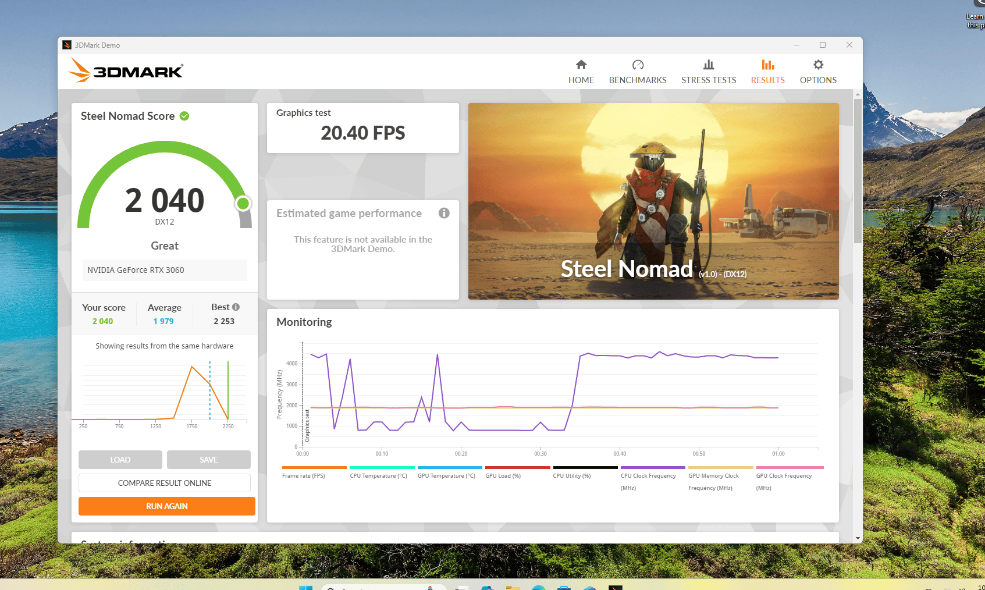Click the Graphics test label

pos(303,113)
